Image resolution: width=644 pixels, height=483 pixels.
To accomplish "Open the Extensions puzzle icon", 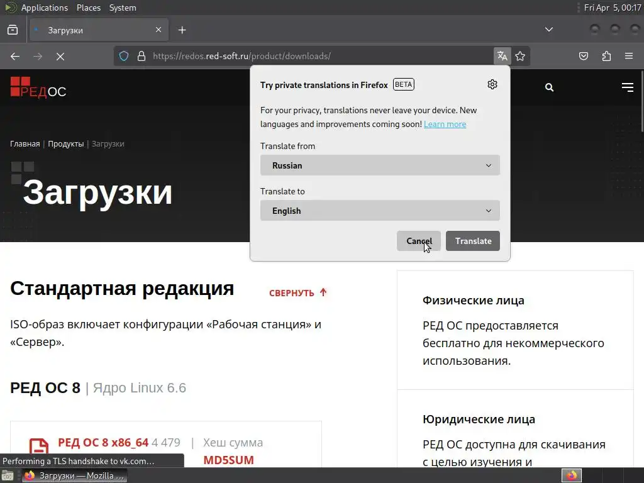I will pyautogui.click(x=606, y=56).
